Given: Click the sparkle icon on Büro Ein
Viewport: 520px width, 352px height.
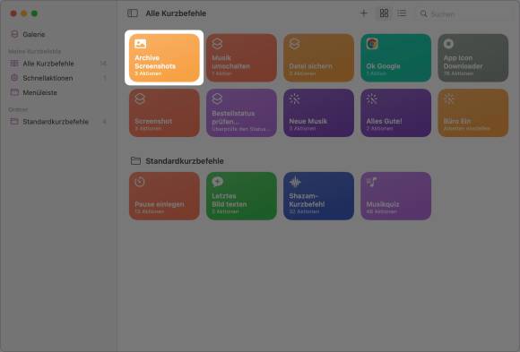Looking at the screenshot, I should tap(449, 99).
